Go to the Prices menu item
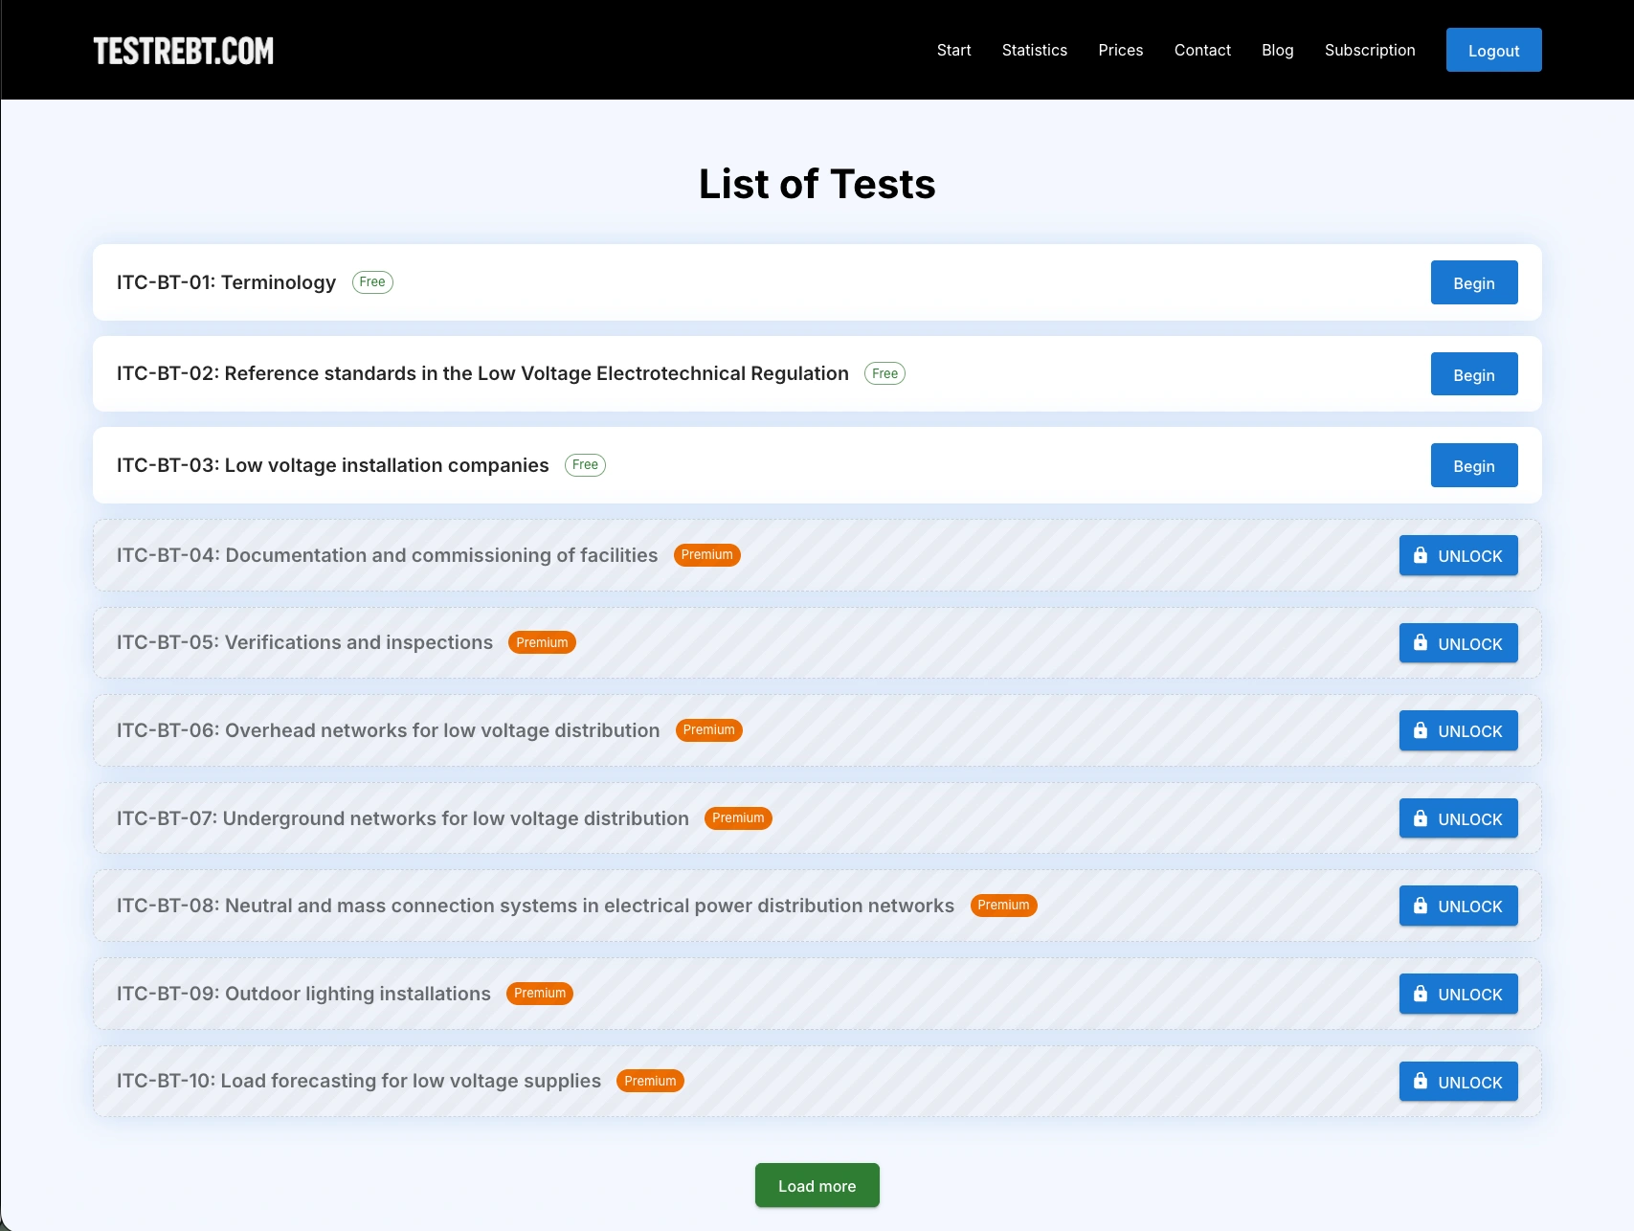Image resolution: width=1634 pixels, height=1231 pixels. pos(1120,50)
